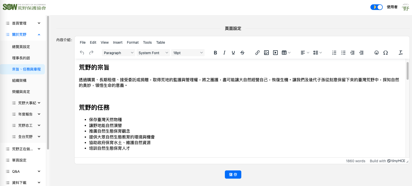Undo the last edit
The height and width of the screenshot is (186, 412).
tap(82, 53)
